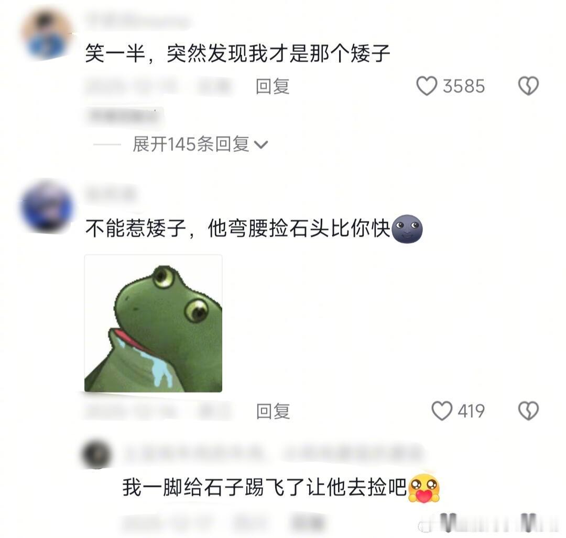Select comment text 不能惹矮子，他弯腰捡石头比你快
The image size is (566, 538).
coord(238,229)
